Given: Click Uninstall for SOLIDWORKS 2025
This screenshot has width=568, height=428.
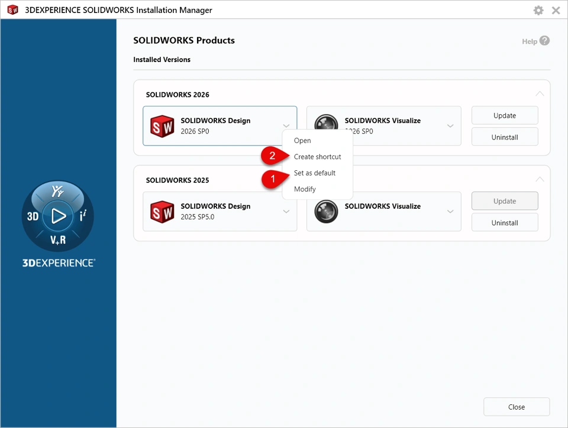Looking at the screenshot, I should (x=505, y=223).
